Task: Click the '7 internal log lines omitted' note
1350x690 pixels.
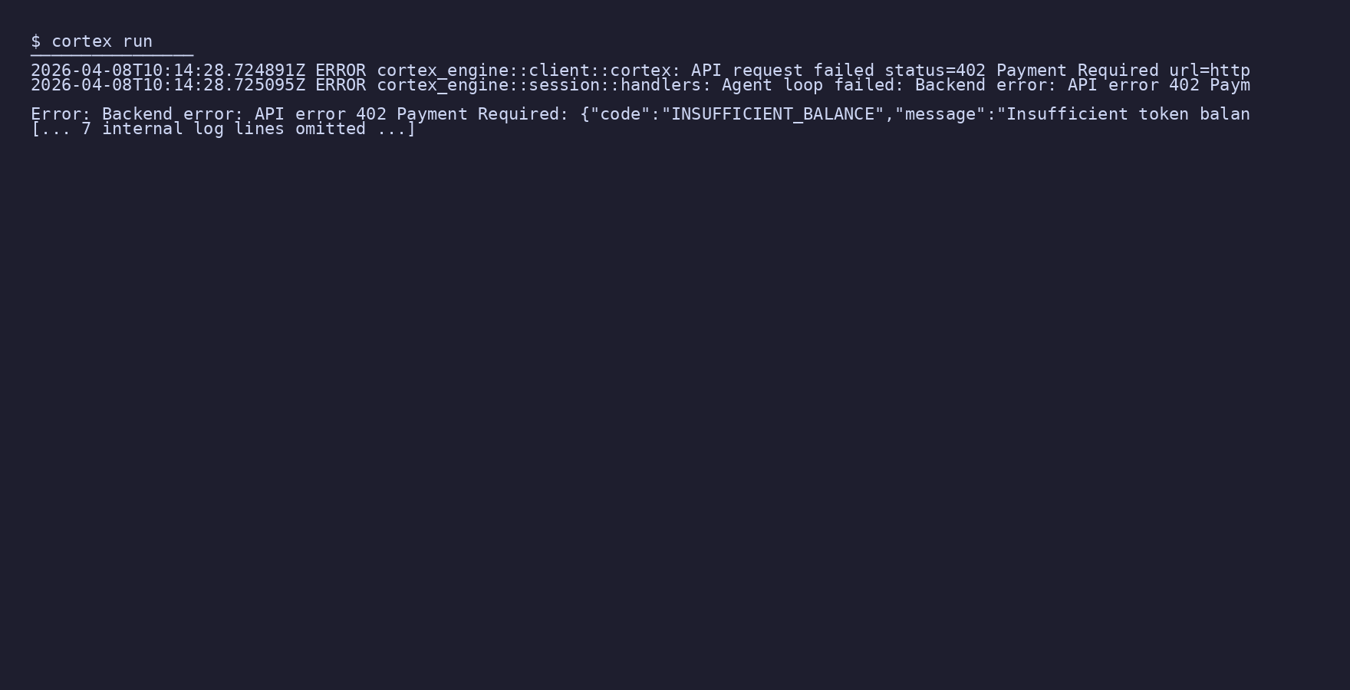Action: point(223,129)
